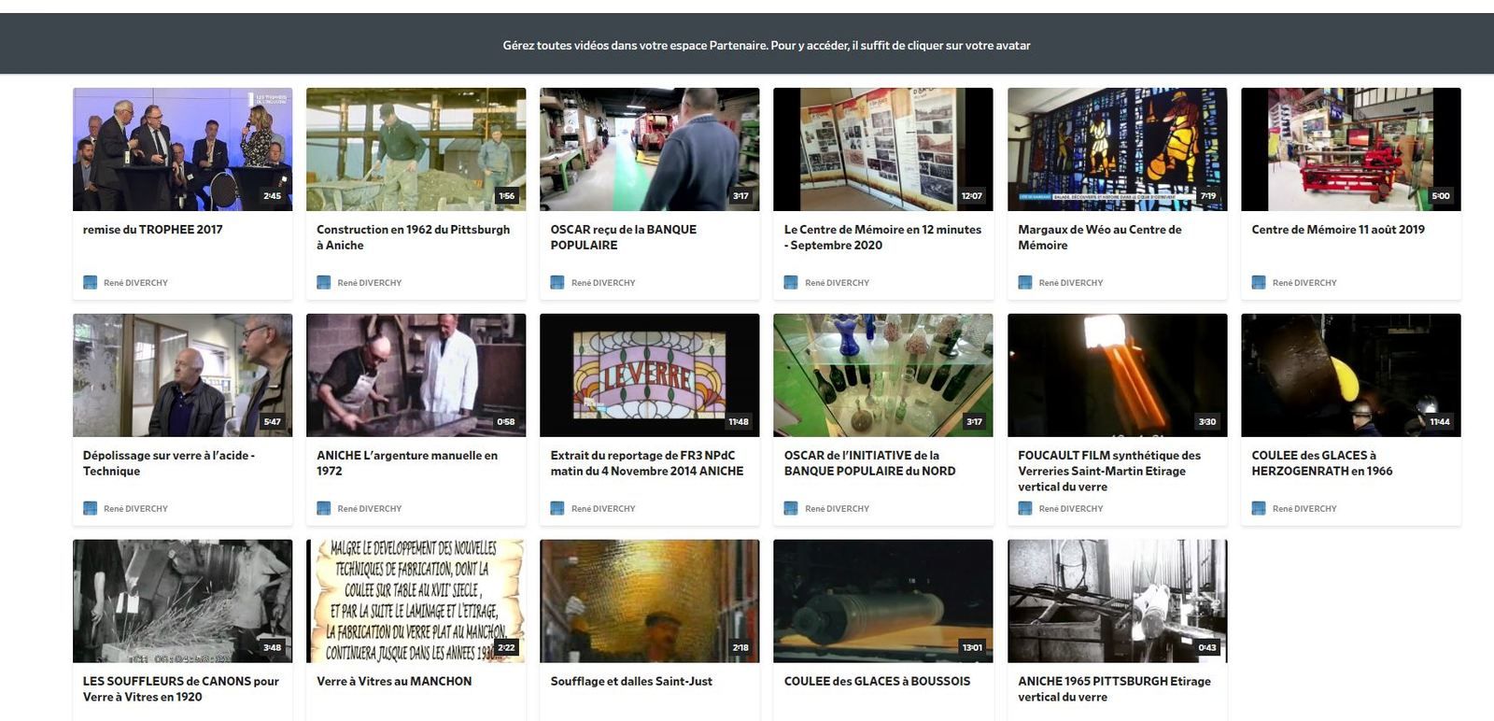Click the 'Gérez toutes vidéos' partner banner text
The width and height of the screenshot is (1494, 721).
click(x=767, y=45)
